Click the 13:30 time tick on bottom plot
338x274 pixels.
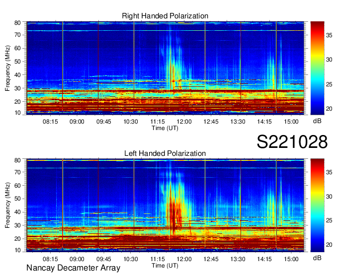point(238,259)
